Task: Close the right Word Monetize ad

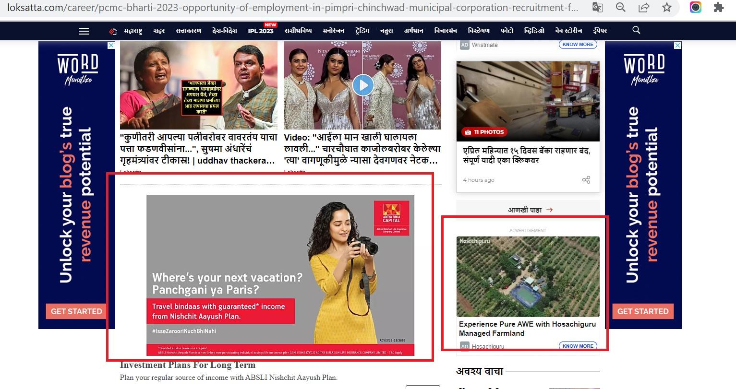Action: [x=677, y=46]
